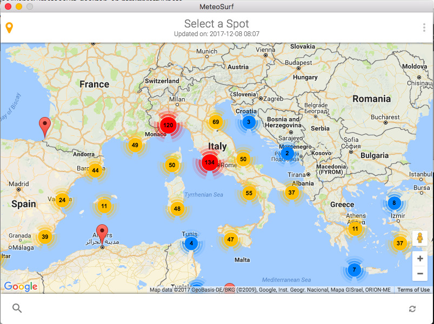Image resolution: width=434 pixels, height=324 pixels.
Task: Open the yellow 24 cluster at Valencia
Action: (x=62, y=200)
